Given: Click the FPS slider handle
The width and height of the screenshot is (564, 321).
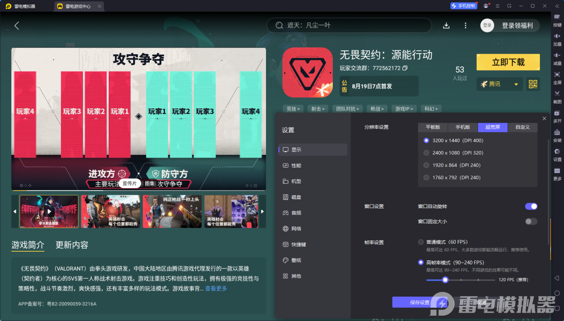Looking at the screenshot, I should 445,280.
